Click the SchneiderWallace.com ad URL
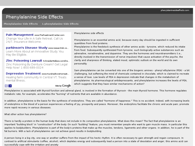 pyautogui.click(x=56, y=61)
